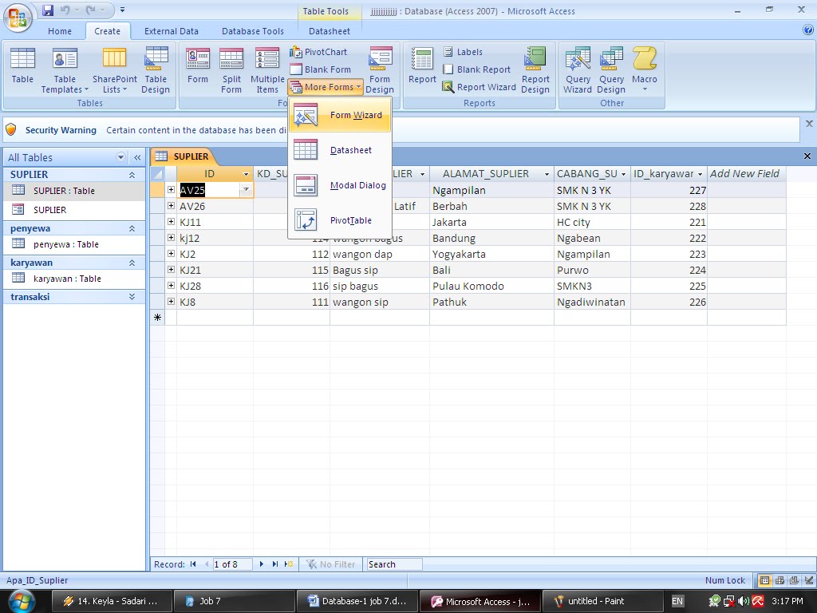Expand subdatasheet for row KJ8
The width and height of the screenshot is (817, 613).
pyautogui.click(x=171, y=301)
